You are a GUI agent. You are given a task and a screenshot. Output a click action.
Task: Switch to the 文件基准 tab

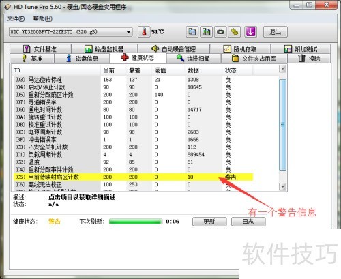click(40, 49)
